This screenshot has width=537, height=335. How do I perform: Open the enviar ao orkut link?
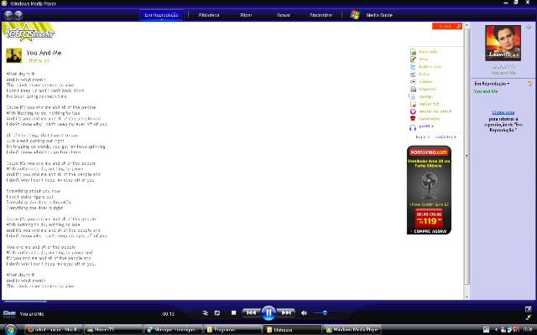click(x=435, y=111)
